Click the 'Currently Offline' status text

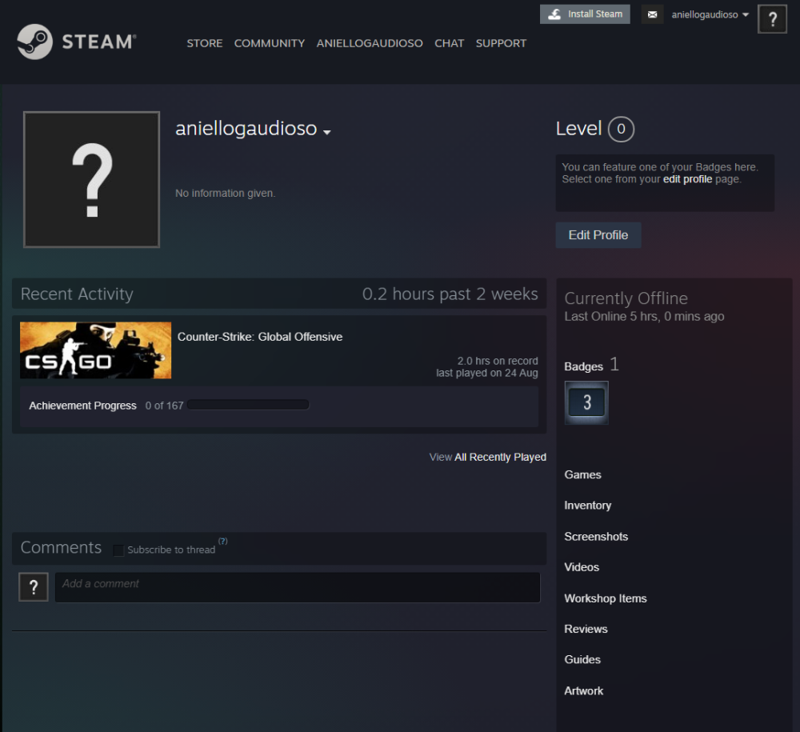pos(626,298)
